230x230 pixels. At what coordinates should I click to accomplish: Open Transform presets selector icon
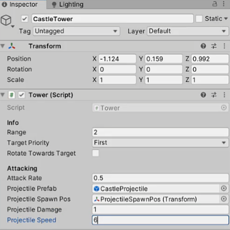coord(214,46)
